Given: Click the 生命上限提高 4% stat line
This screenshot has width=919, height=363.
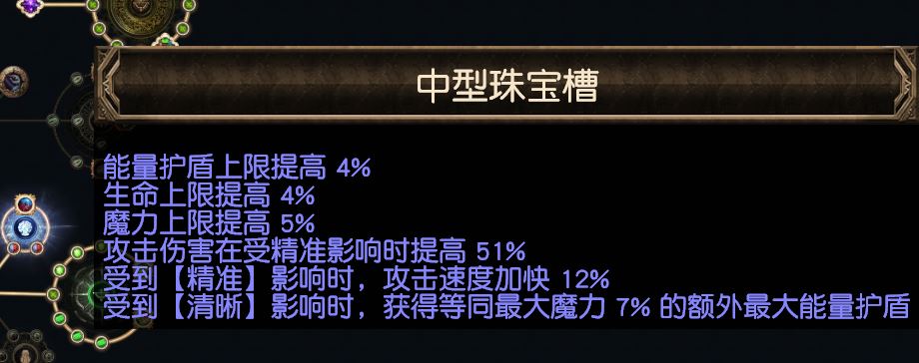Looking at the screenshot, I should coord(209,195).
